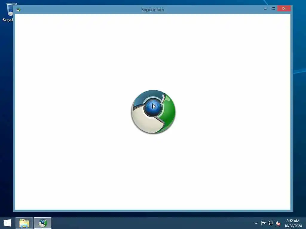Click the muted volume tray icon

[x=278, y=223]
